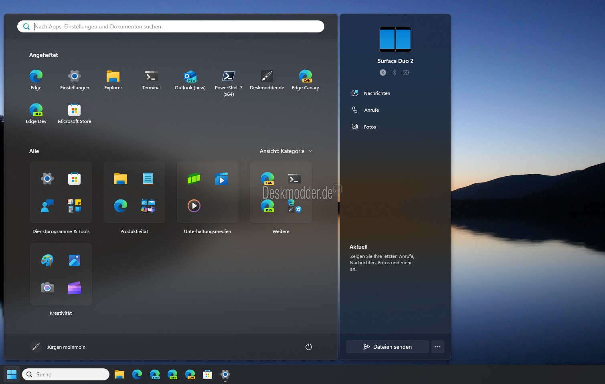Image resolution: width=605 pixels, height=384 pixels.
Task: Open Microsoft Store from taskbar
Action: [208, 374]
